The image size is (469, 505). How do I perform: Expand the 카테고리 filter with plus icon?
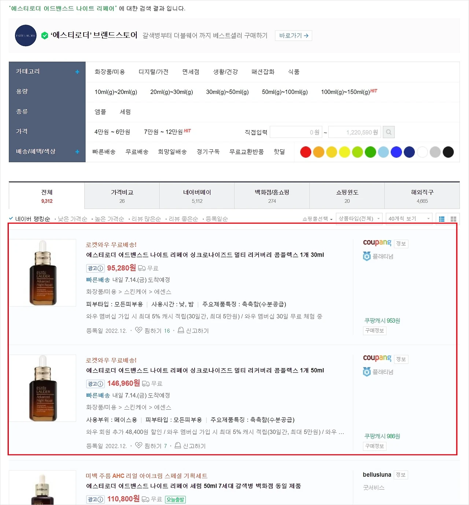tap(77, 72)
